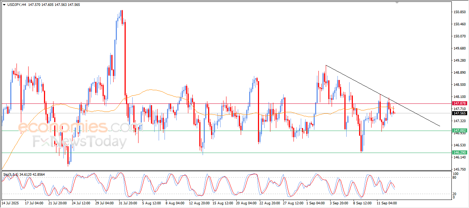469x208 pixels.
Task: Click the 31 Jul 20:00 time label
Action: tap(128, 203)
